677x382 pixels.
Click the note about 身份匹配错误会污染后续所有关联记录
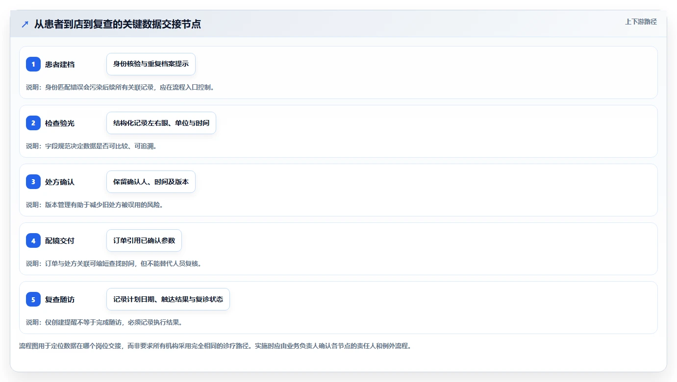pyautogui.click(x=120, y=87)
